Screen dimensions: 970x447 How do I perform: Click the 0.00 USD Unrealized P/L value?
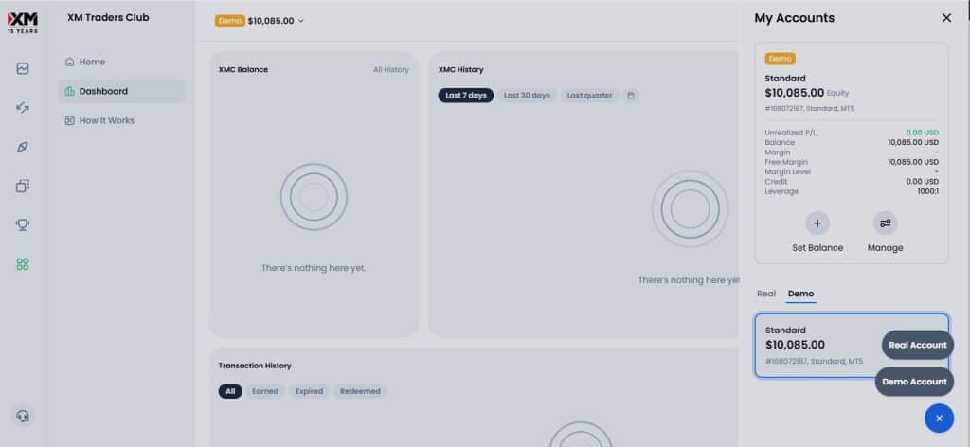(922, 133)
